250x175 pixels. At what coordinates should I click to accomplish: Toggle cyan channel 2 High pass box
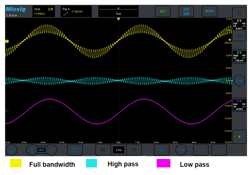point(239,56)
